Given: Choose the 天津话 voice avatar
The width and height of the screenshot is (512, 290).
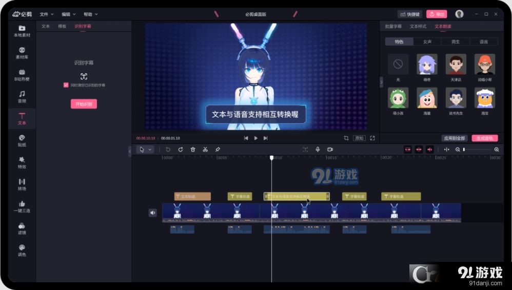Looking at the screenshot, I should 456,64.
